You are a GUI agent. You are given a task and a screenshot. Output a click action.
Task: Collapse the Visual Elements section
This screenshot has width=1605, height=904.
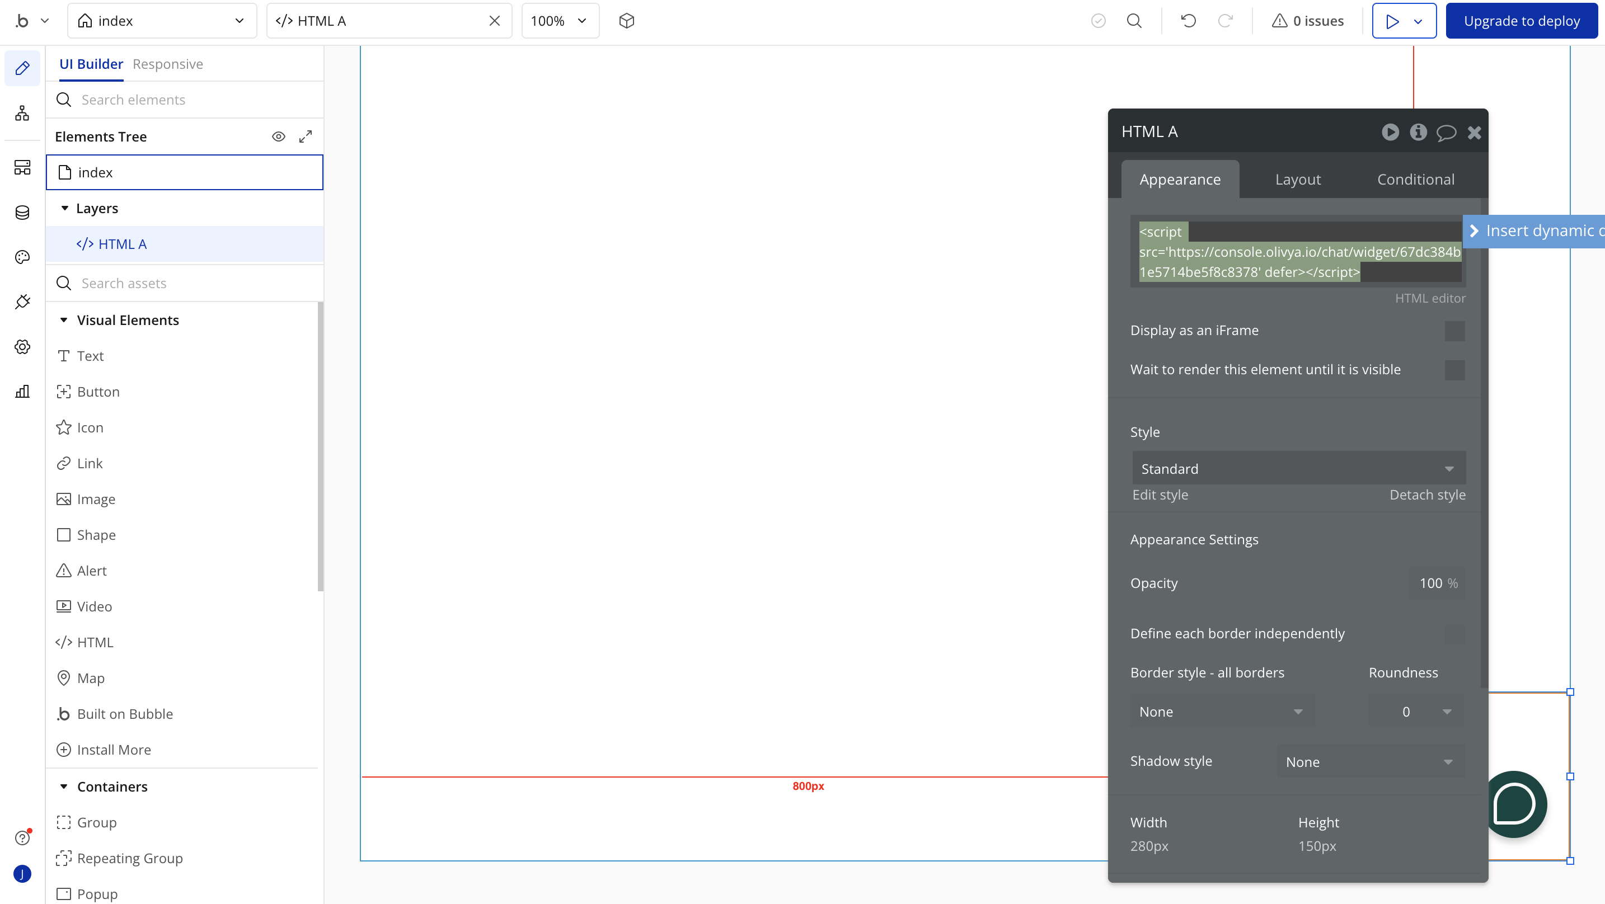coord(64,320)
